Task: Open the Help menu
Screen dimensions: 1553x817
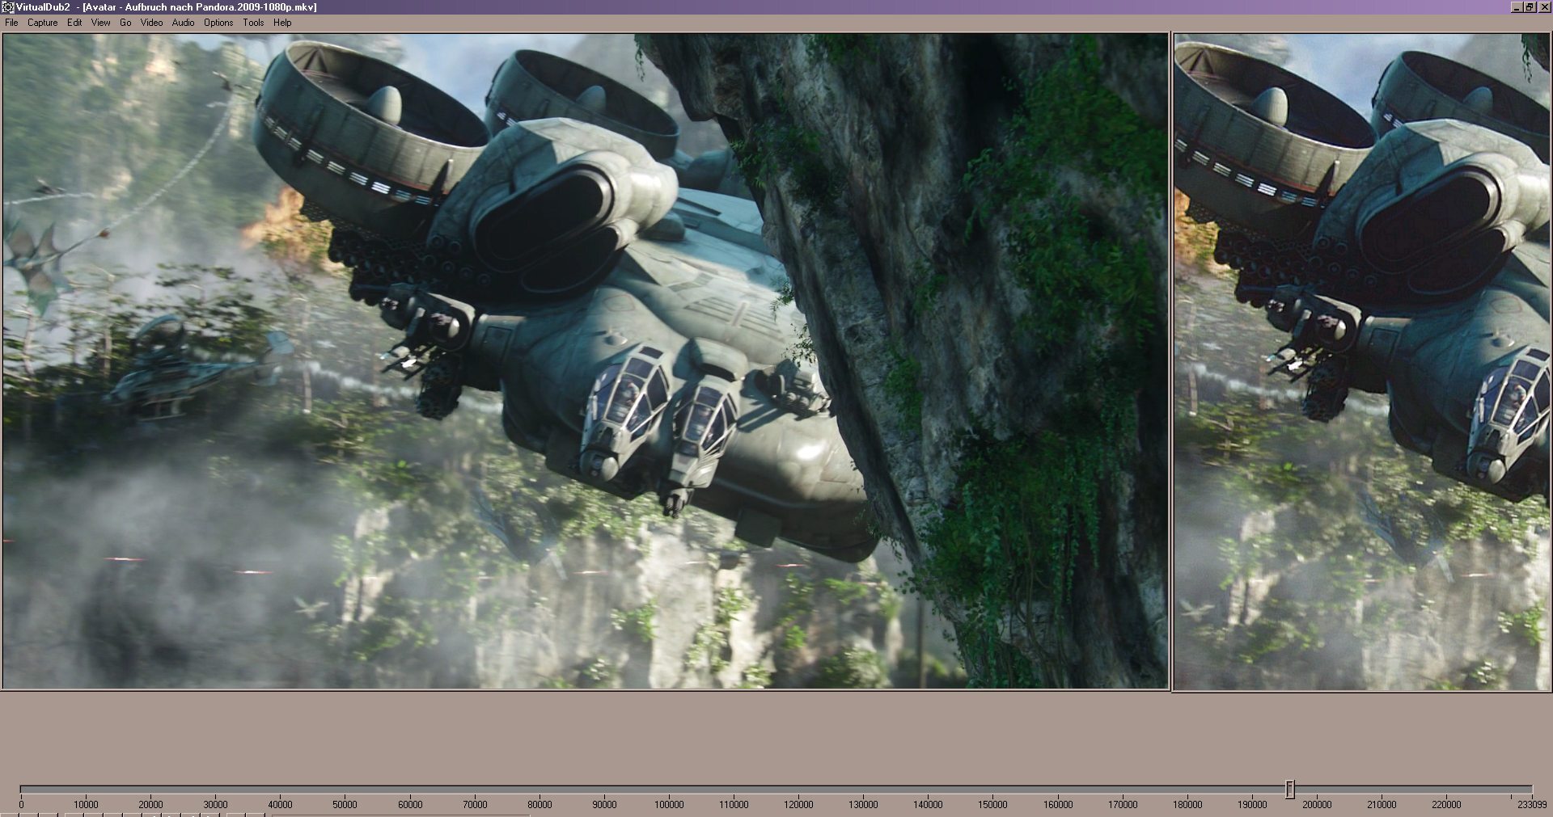Action: (282, 23)
